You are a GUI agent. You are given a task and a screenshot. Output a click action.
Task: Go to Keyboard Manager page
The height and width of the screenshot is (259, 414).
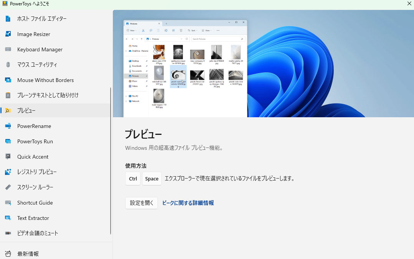(x=55, y=49)
